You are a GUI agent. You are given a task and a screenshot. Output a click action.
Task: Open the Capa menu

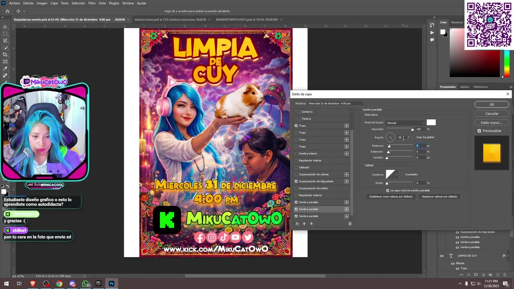pyautogui.click(x=54, y=3)
